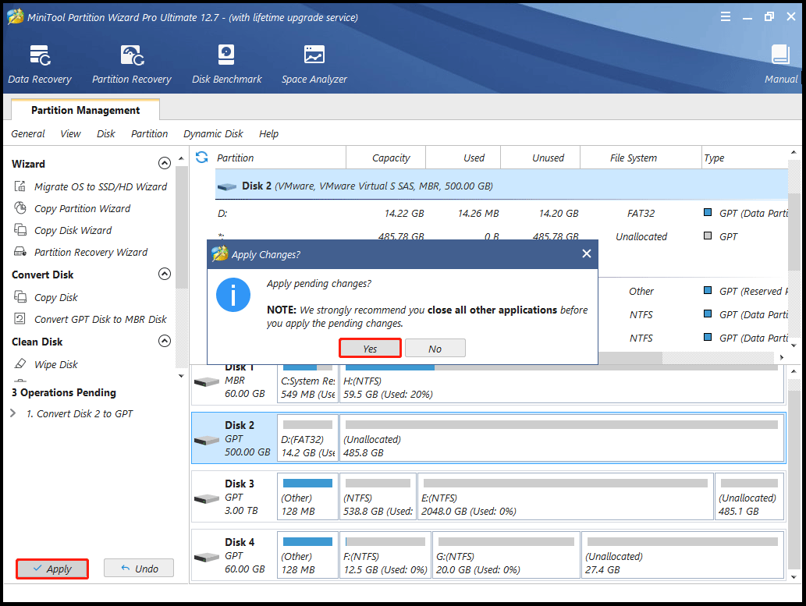Select the Disk 2 header row in partition list
The width and height of the screenshot is (806, 606).
(x=501, y=186)
